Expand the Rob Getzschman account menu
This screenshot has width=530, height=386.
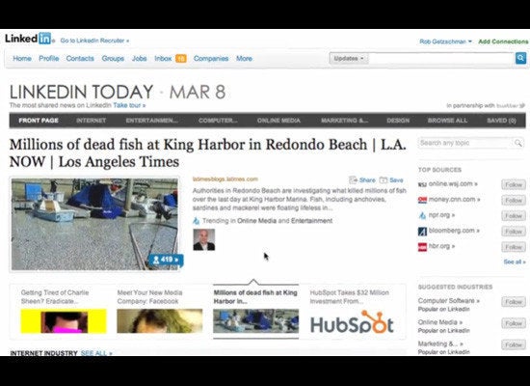(445, 41)
